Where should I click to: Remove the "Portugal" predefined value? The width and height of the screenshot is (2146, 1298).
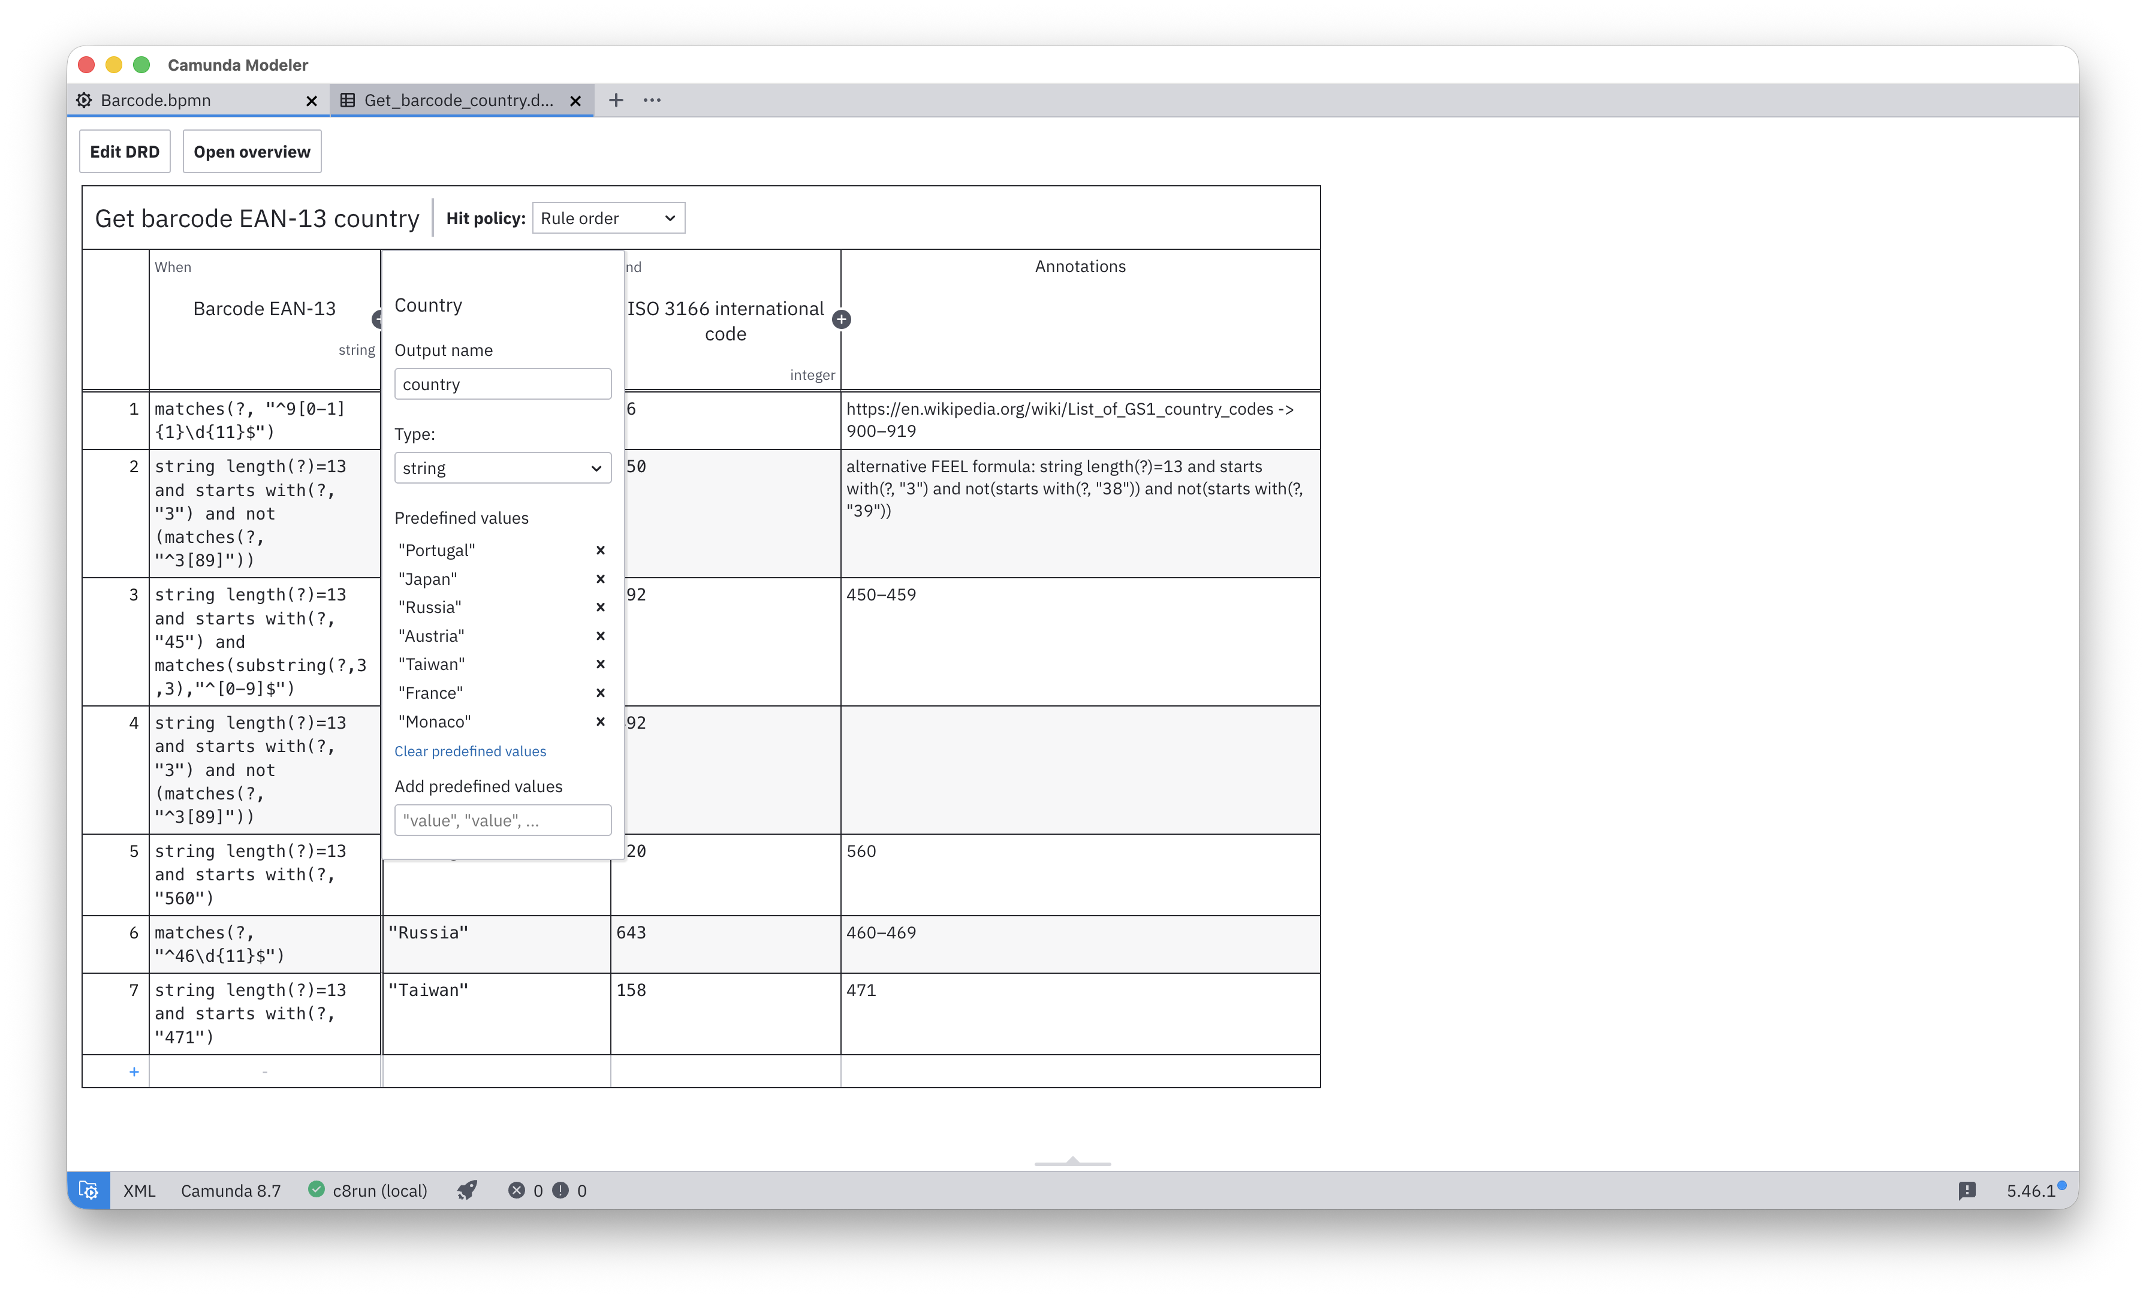coord(600,550)
